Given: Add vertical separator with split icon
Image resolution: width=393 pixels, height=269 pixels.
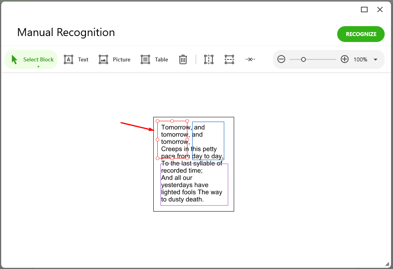Looking at the screenshot, I should coord(208,59).
